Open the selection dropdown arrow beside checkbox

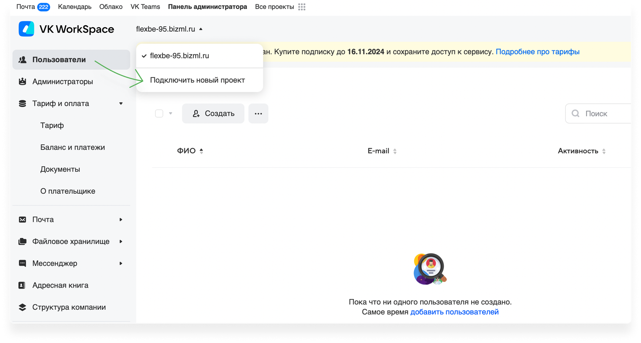[171, 114]
